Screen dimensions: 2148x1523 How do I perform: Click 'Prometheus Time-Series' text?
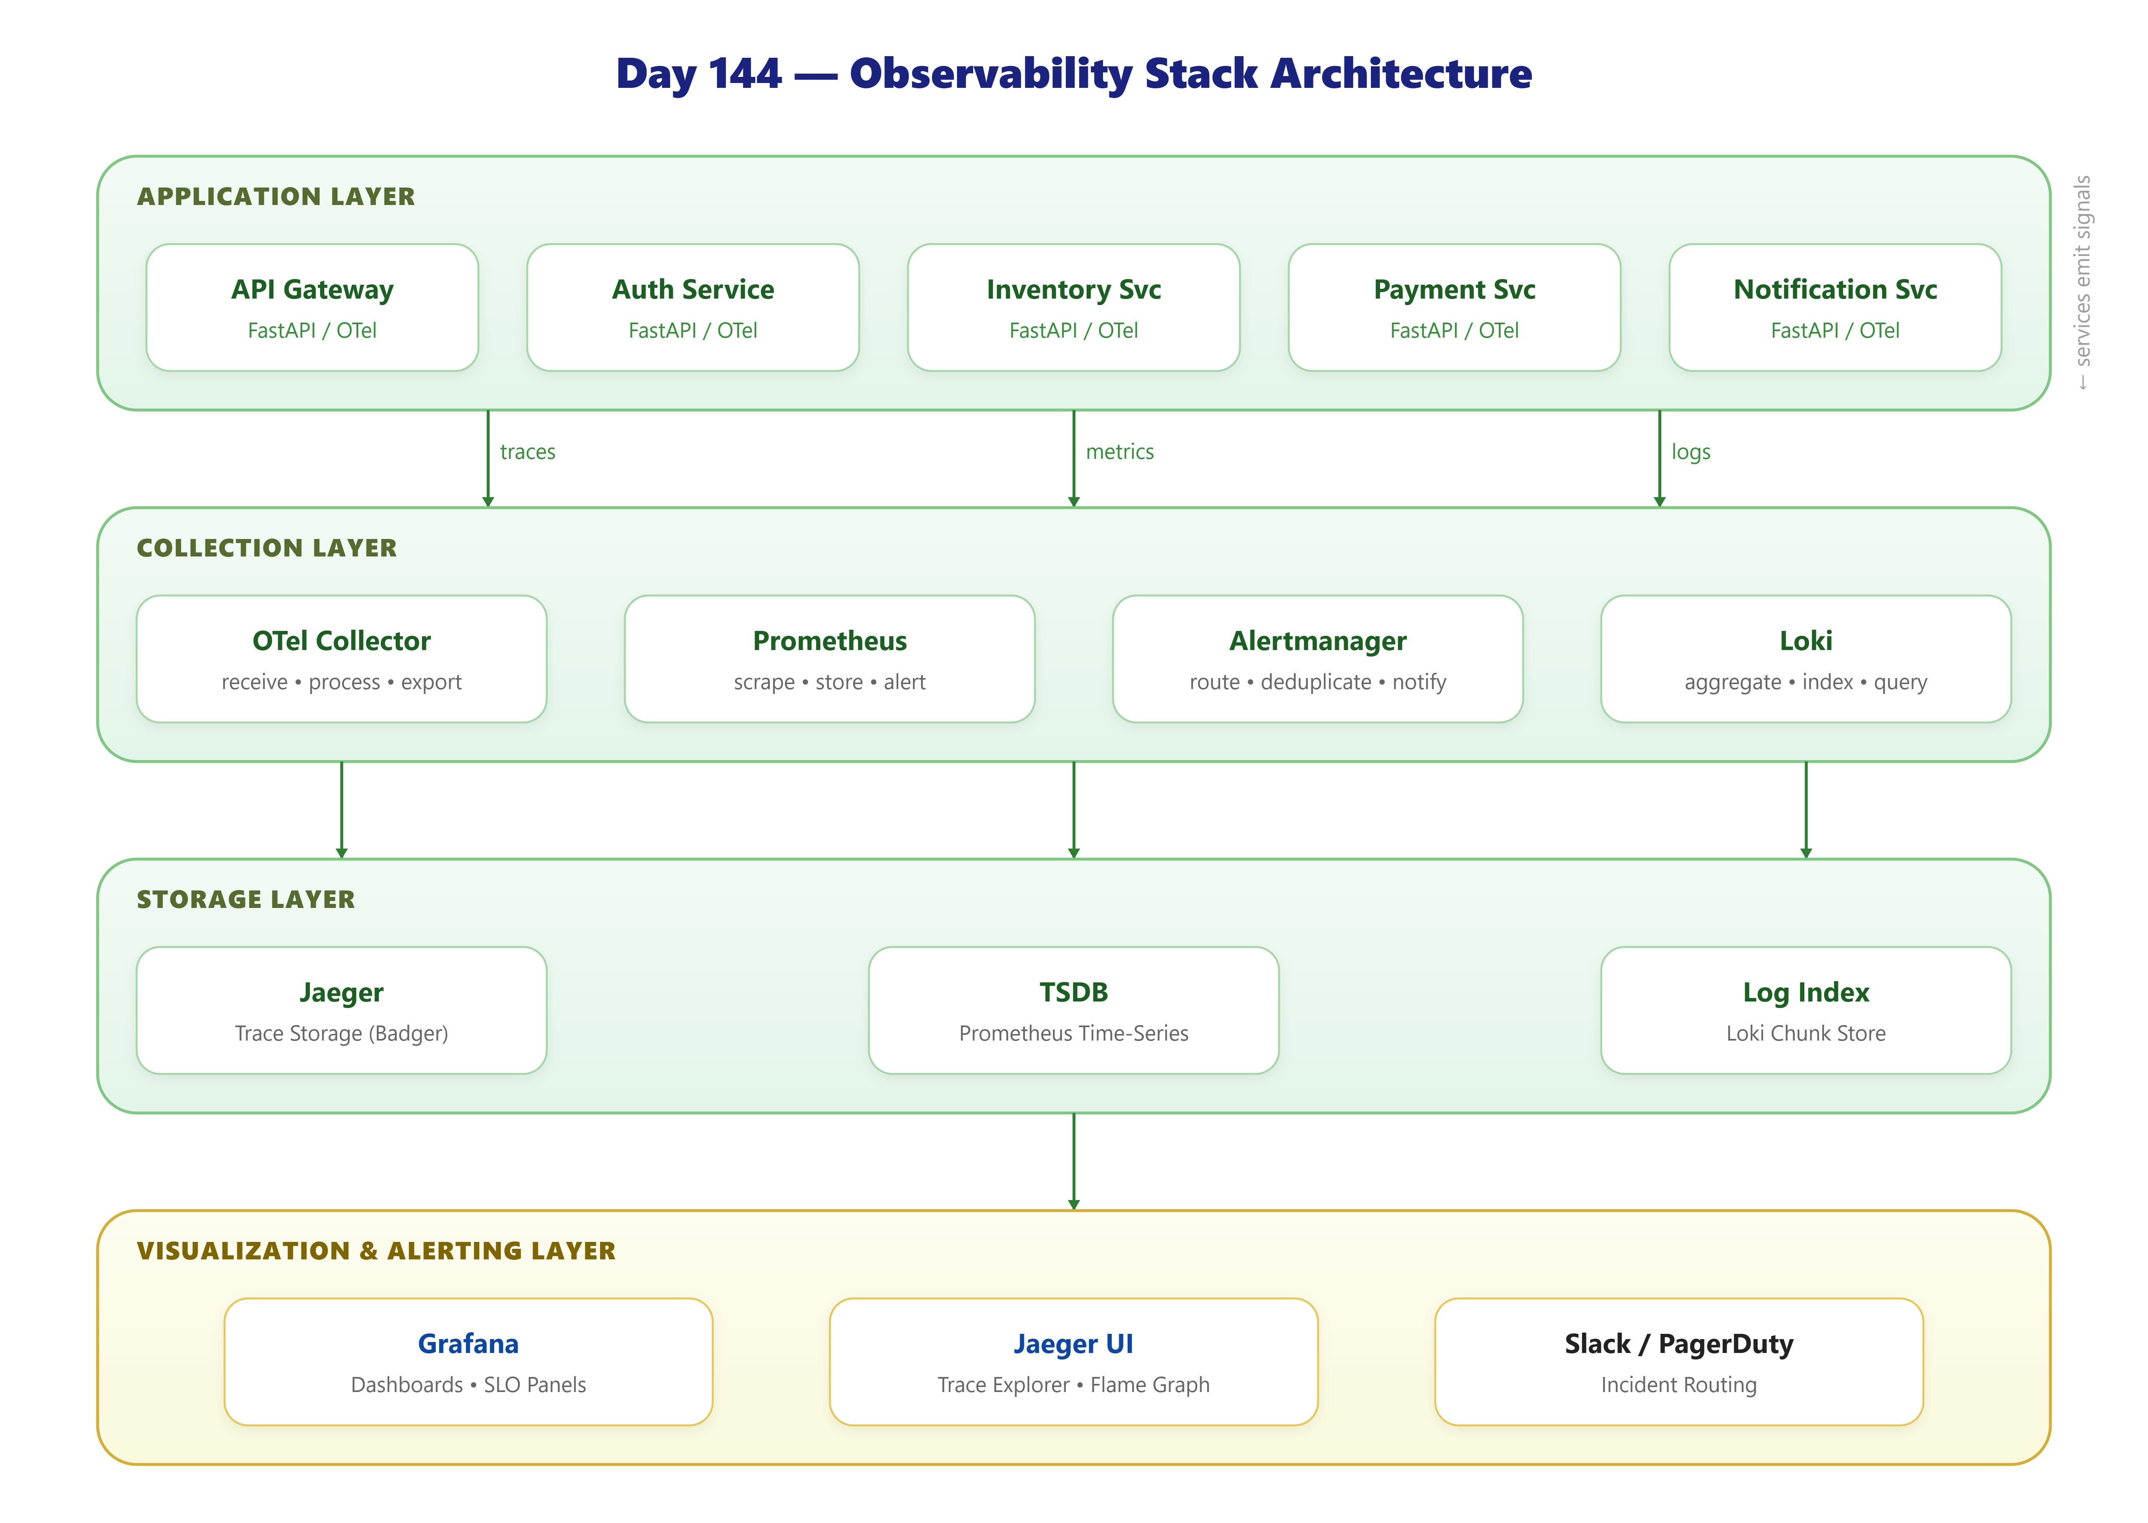(1074, 1034)
